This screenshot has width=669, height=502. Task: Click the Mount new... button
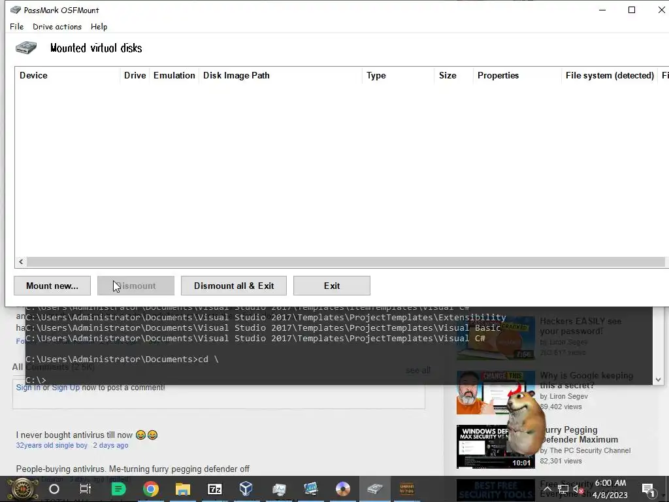(x=52, y=286)
